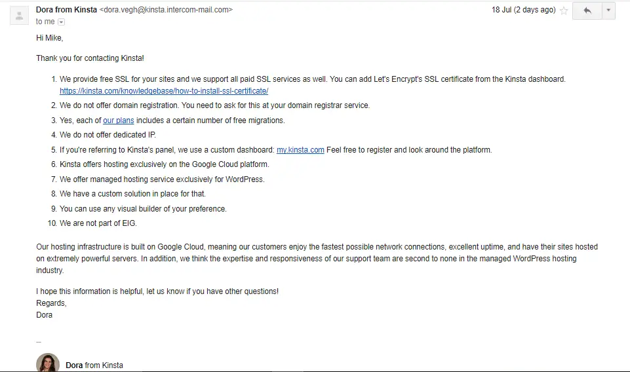Click 'Thank you for contacting Kinsta!' line
Viewport: 630px width, 372px height.
(x=90, y=58)
